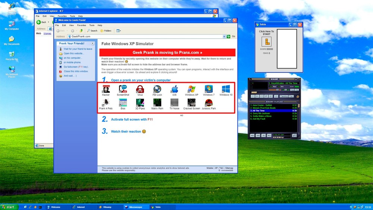This screenshot has width=373, height=210.
Task: Click the T&C footer link
Action: pos(222,168)
